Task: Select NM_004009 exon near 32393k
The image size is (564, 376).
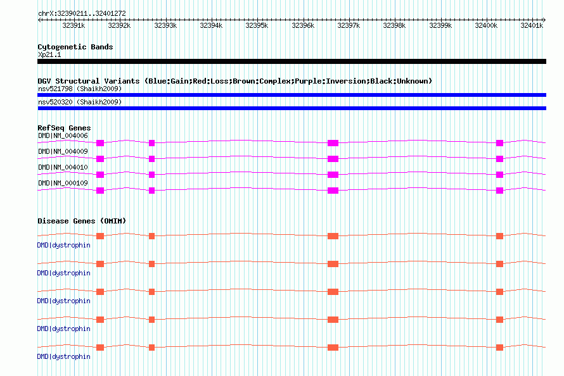Action: pyautogui.click(x=152, y=159)
